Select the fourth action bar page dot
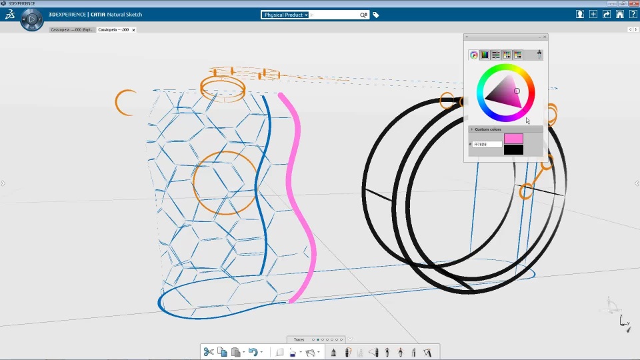 (327, 339)
